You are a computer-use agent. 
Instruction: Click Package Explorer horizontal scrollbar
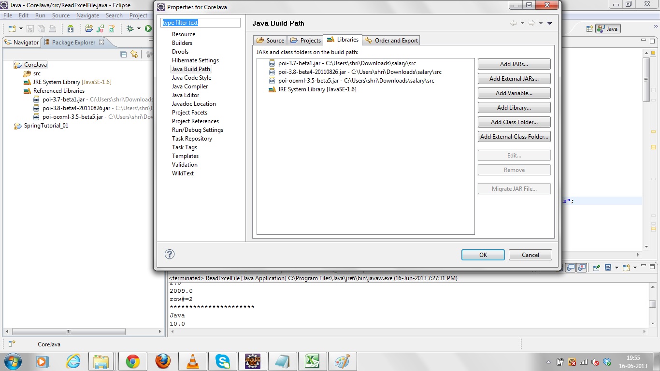pos(69,332)
